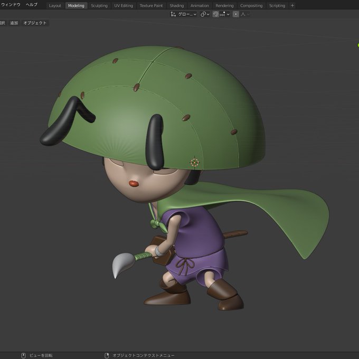Open the オブジェクト (Object) menu
This screenshot has width=359, height=359.
coord(35,23)
